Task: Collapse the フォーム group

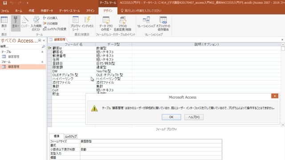Action: click(x=42, y=62)
